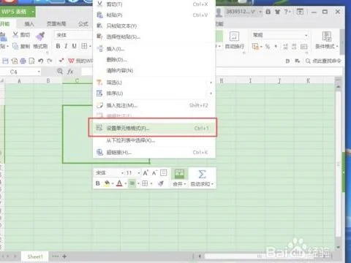
Task: Toggle Italic in the ribbon
Action: coord(66,46)
